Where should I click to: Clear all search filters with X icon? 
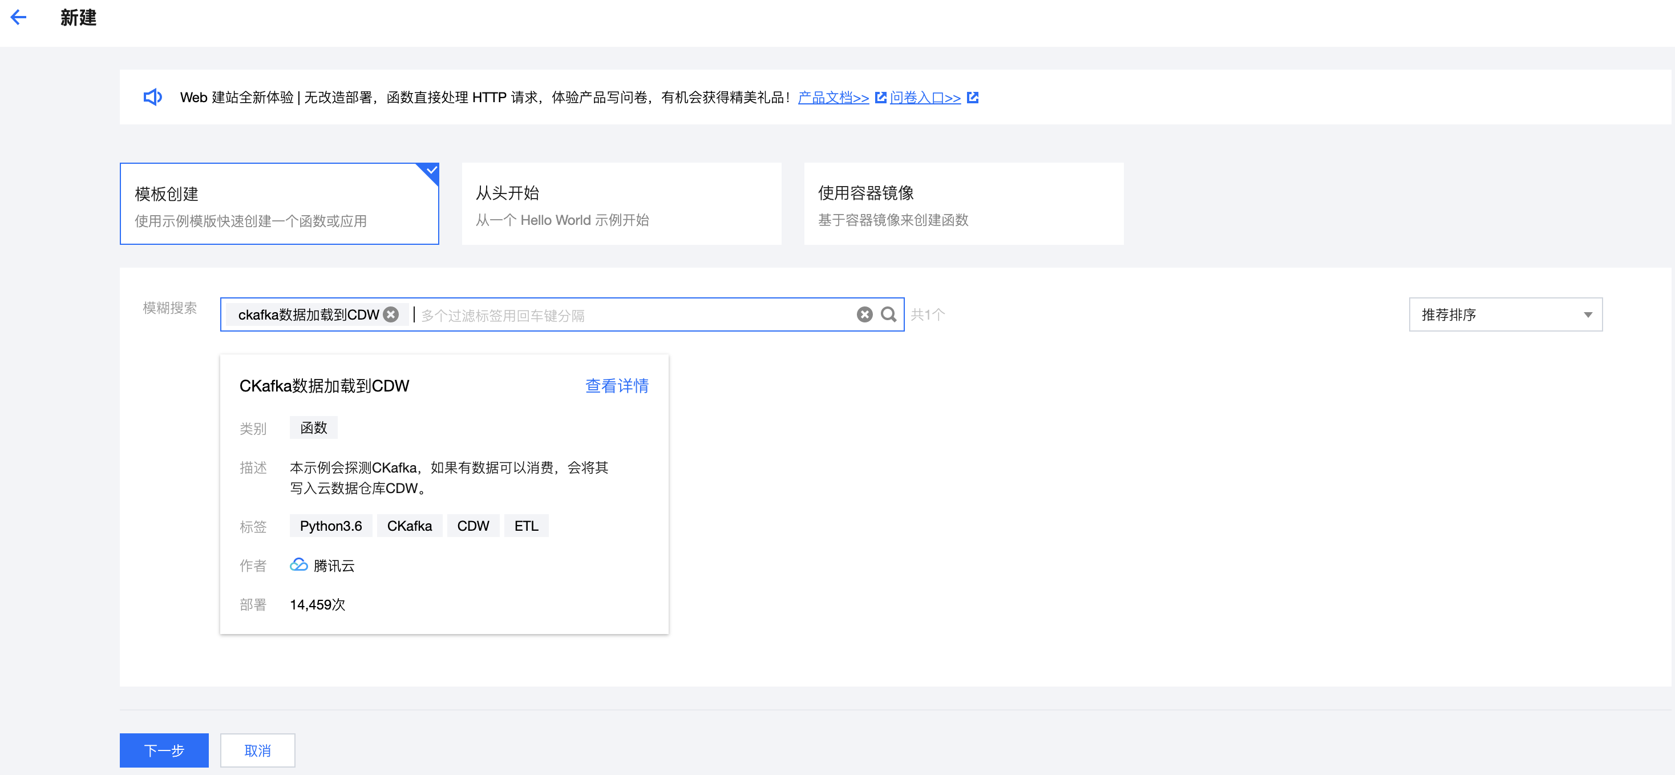click(864, 315)
